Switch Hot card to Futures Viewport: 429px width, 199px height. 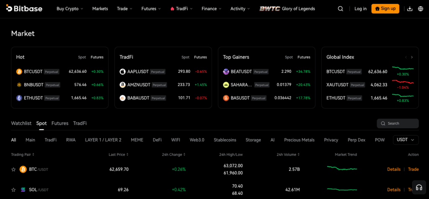pyautogui.click(x=97, y=57)
